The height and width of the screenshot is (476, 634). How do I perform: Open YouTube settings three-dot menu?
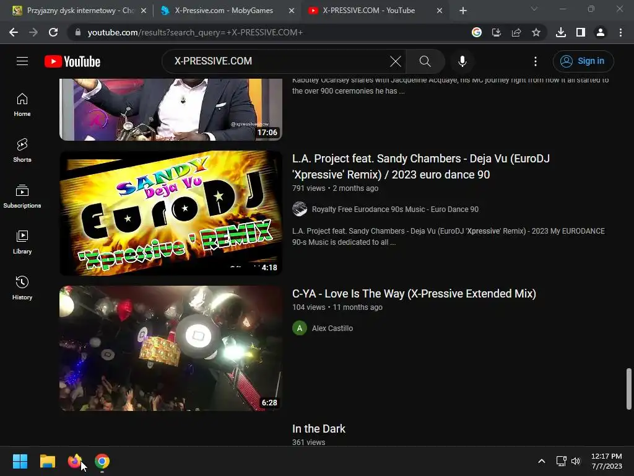pyautogui.click(x=536, y=61)
